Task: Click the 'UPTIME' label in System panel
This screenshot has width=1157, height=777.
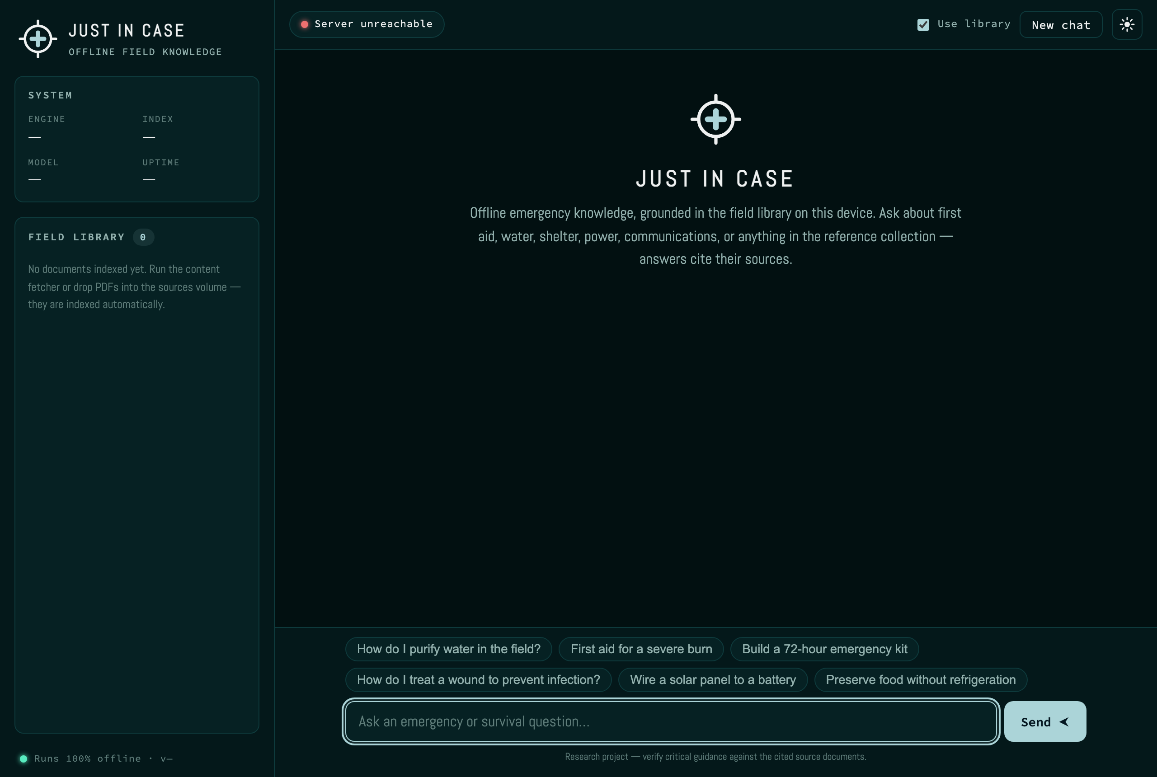Action: coord(160,163)
